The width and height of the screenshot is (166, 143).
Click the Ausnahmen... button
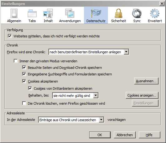(146, 81)
